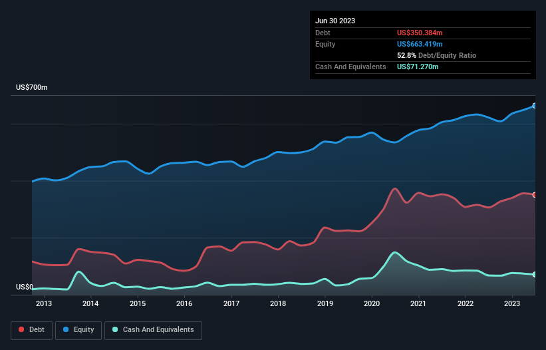The image size is (546, 350).
Task: Click the 2016 x-axis label
Action: point(184,303)
